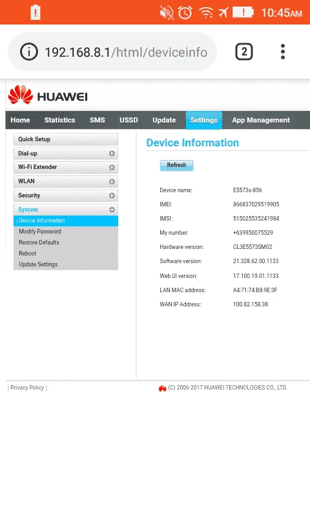
Task: Tap the low battery status icon
Action: click(x=243, y=12)
